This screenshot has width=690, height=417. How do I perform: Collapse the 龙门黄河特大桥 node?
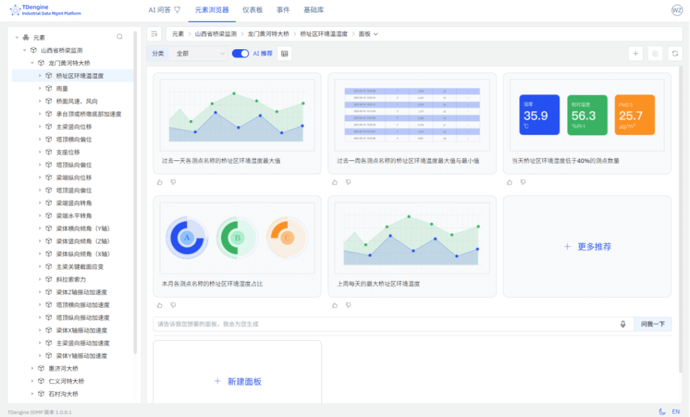(32, 63)
